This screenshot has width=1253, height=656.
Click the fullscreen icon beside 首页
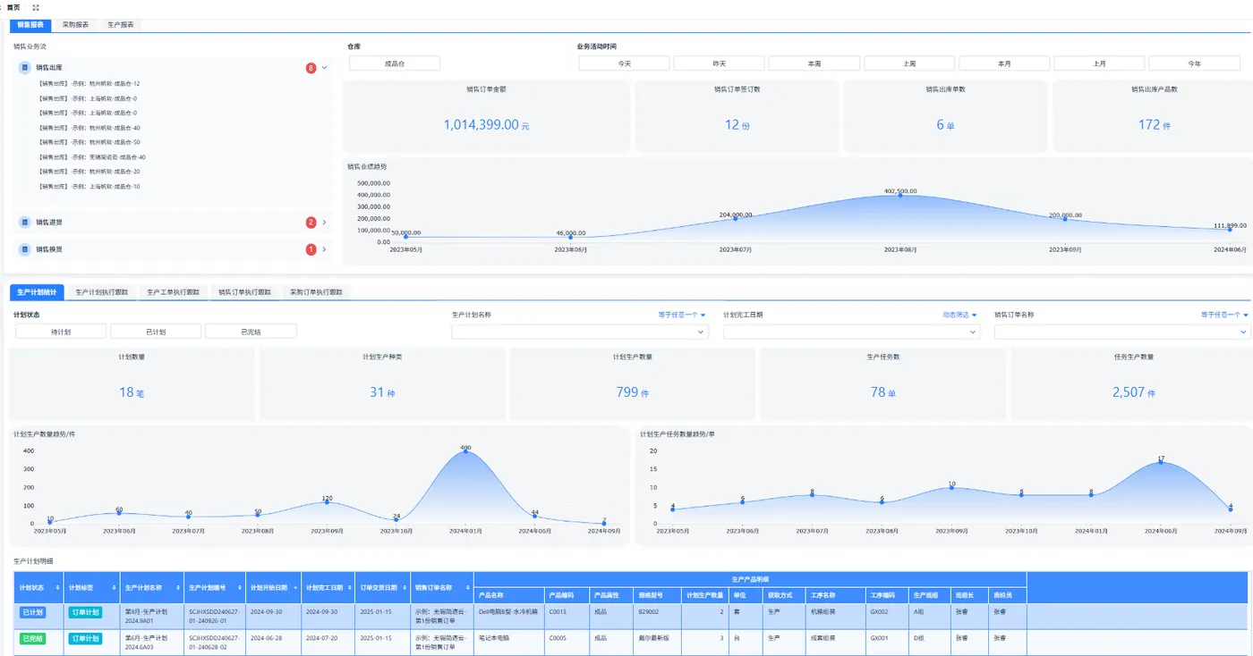[x=36, y=7]
